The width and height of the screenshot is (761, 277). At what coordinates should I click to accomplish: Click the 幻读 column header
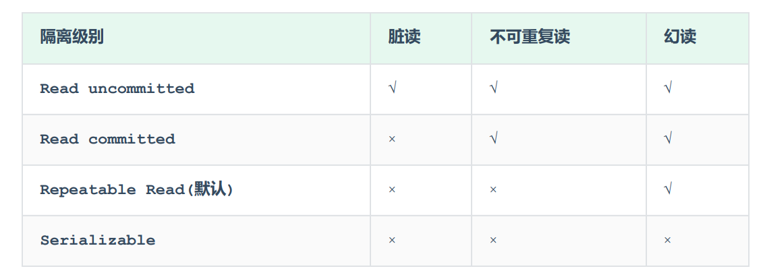tap(680, 37)
